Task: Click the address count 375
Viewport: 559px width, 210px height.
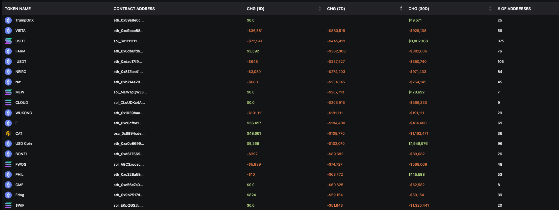Action: coord(501,41)
